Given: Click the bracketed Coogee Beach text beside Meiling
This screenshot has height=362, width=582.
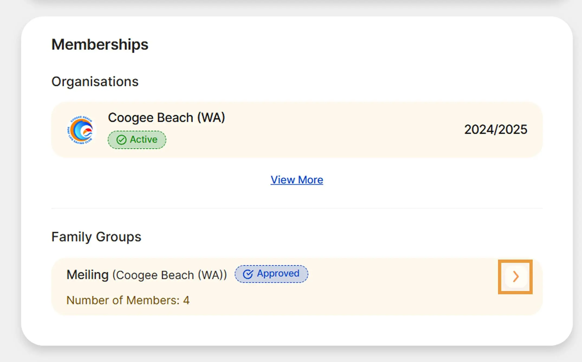Looking at the screenshot, I should click(170, 275).
